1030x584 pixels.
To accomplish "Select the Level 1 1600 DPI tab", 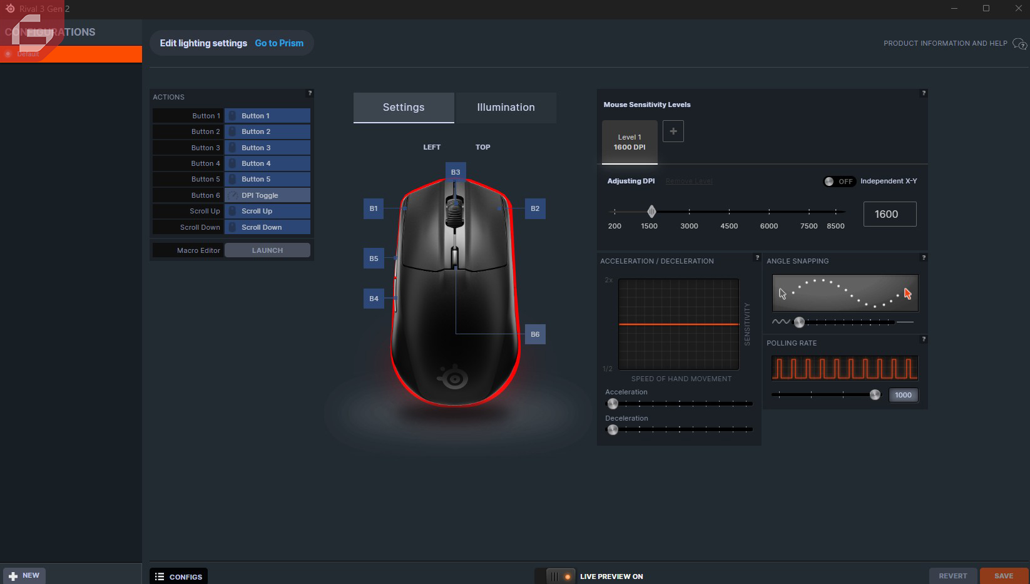I will click(630, 142).
